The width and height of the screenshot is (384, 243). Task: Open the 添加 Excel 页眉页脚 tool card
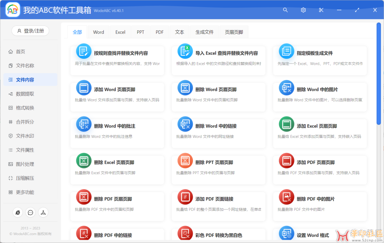point(319,133)
